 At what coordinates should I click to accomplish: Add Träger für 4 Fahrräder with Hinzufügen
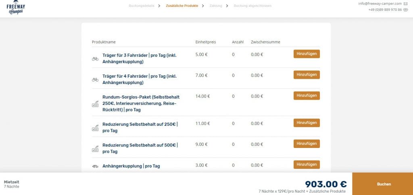pyautogui.click(x=307, y=75)
